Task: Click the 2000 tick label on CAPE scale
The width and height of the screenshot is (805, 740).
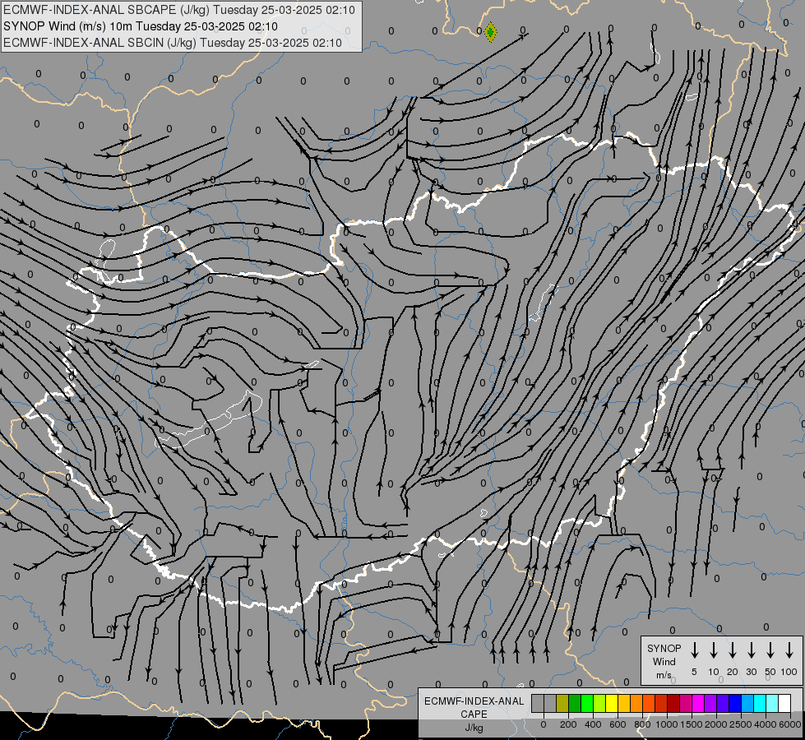Action: click(716, 724)
